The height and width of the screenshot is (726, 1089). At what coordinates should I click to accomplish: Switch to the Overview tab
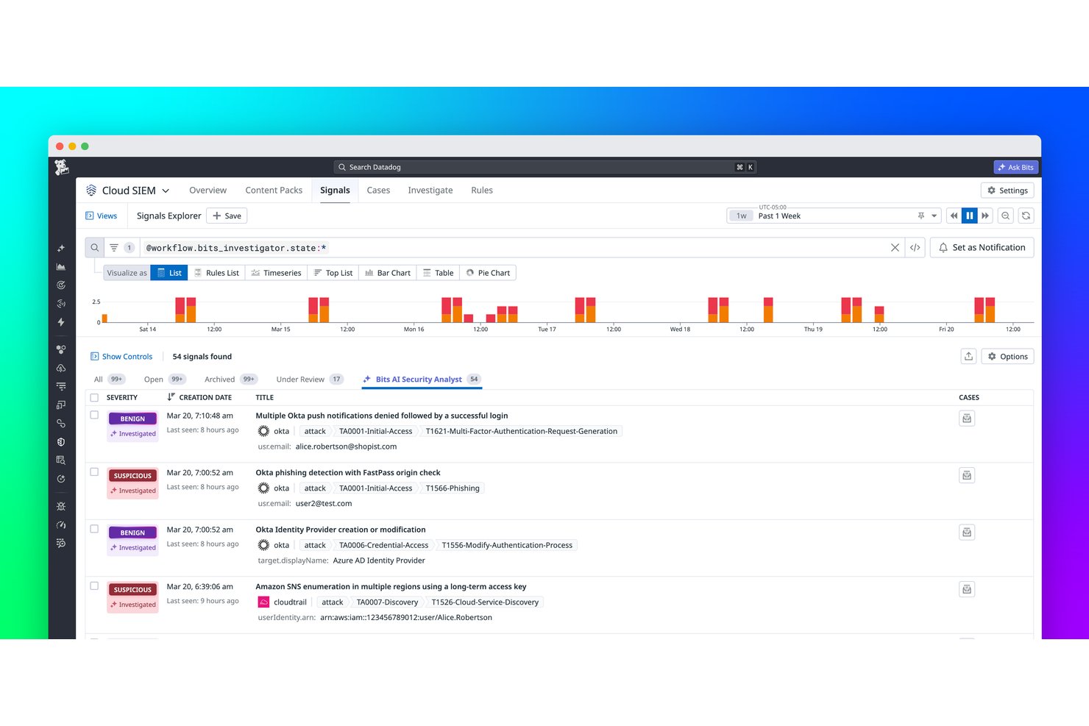(207, 190)
